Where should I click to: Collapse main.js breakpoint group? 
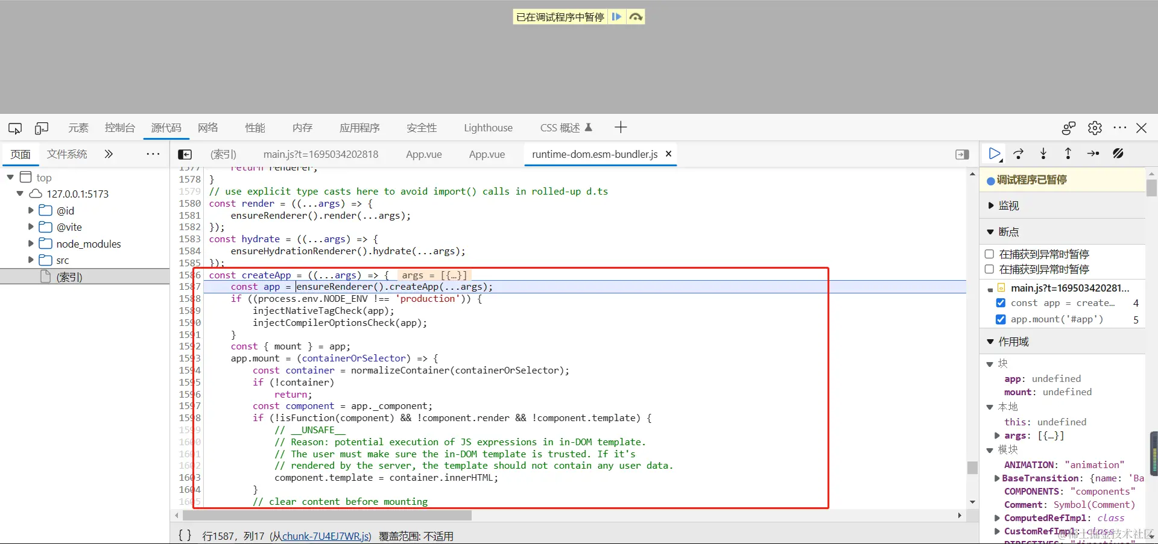coord(990,290)
